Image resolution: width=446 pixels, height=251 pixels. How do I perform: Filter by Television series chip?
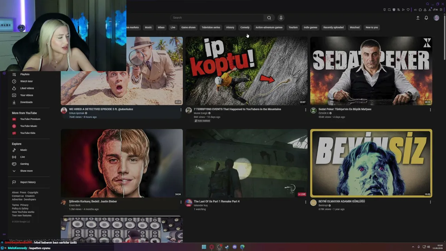click(211, 28)
